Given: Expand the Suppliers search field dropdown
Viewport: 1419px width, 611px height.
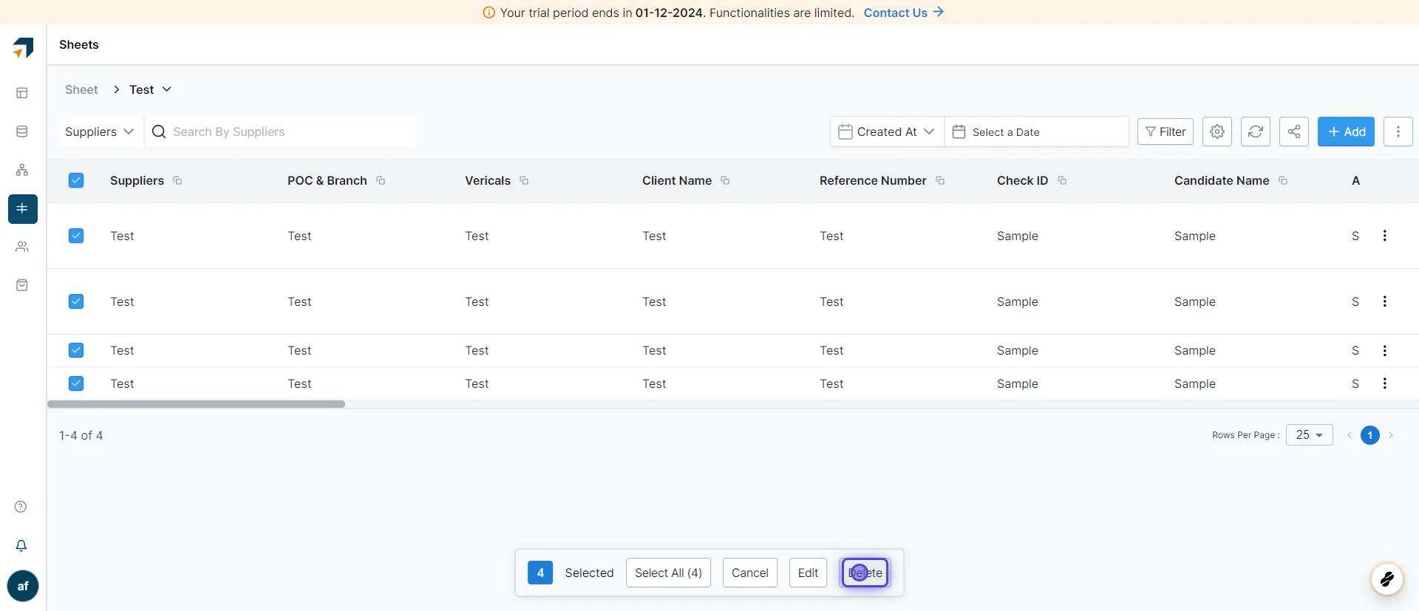Looking at the screenshot, I should click(100, 132).
